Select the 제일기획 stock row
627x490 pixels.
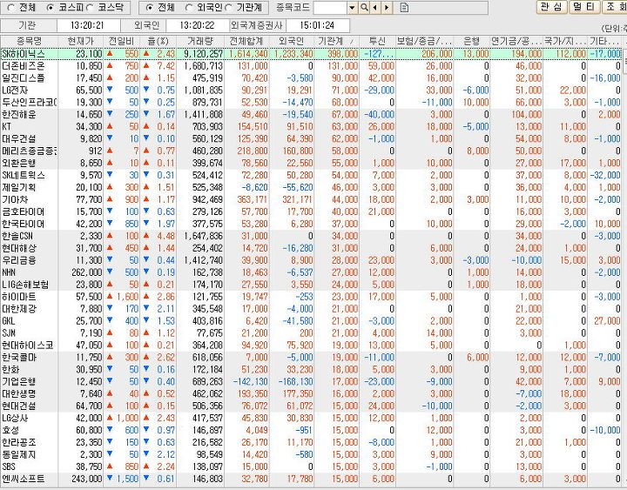coord(311,187)
